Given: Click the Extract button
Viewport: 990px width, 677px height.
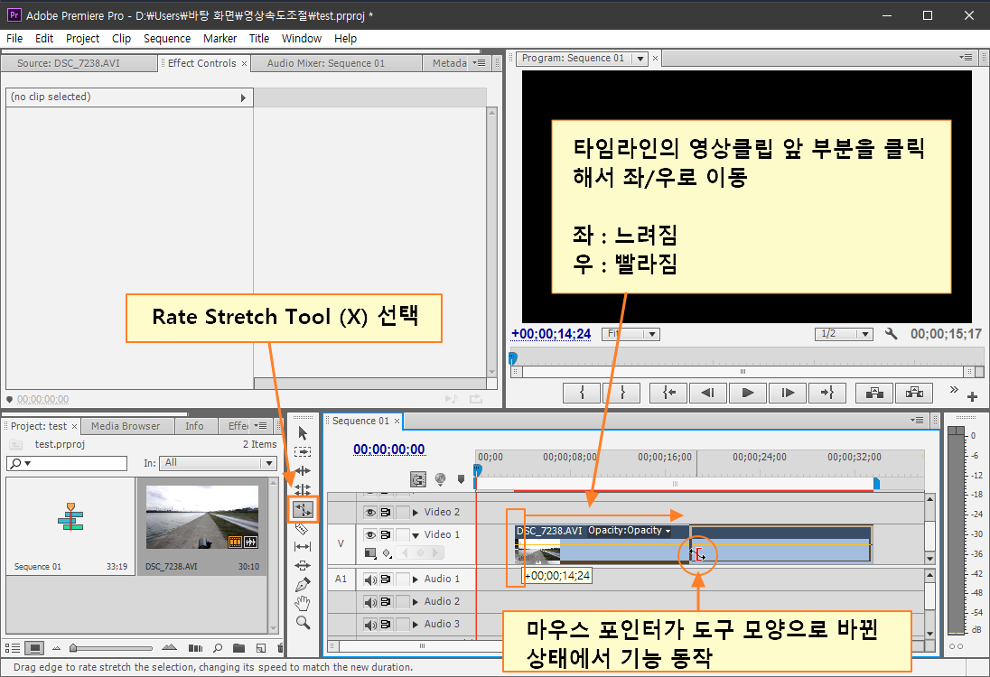Looking at the screenshot, I should (914, 393).
